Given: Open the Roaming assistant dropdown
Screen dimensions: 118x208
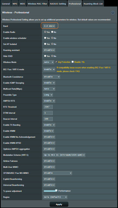Looking at the screenshot, I should 49,50.
